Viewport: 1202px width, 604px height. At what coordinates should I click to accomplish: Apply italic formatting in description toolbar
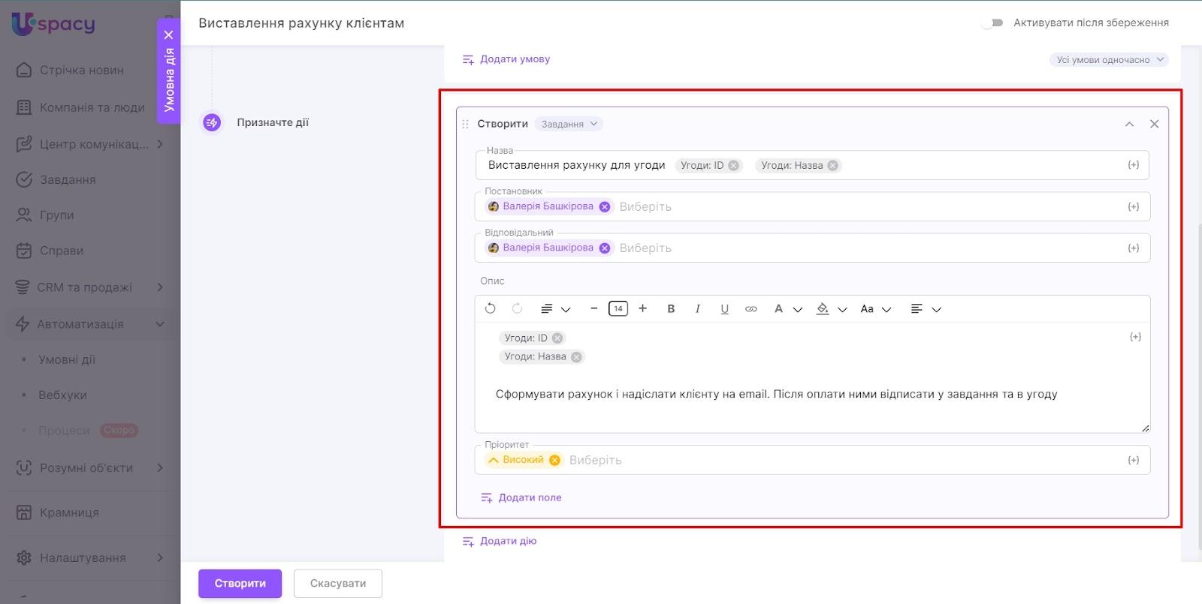pos(698,308)
